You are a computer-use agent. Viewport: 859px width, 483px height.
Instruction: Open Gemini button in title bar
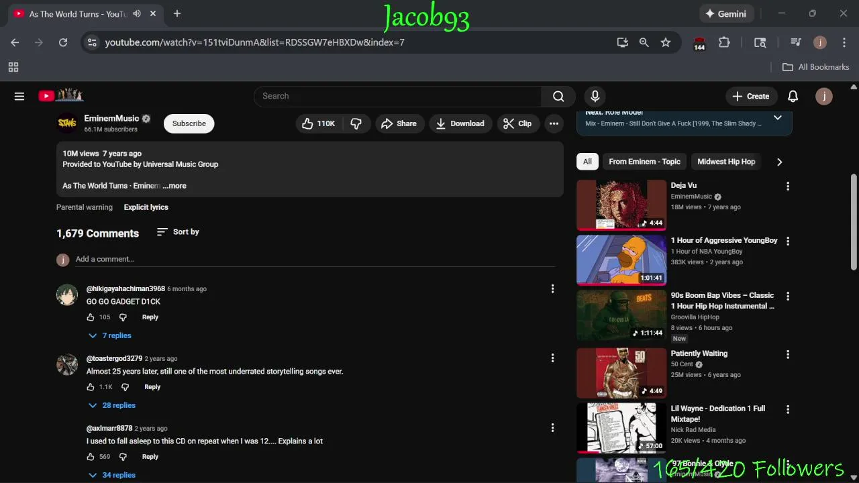(726, 13)
